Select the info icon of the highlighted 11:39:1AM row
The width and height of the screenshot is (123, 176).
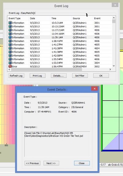click(10, 37)
